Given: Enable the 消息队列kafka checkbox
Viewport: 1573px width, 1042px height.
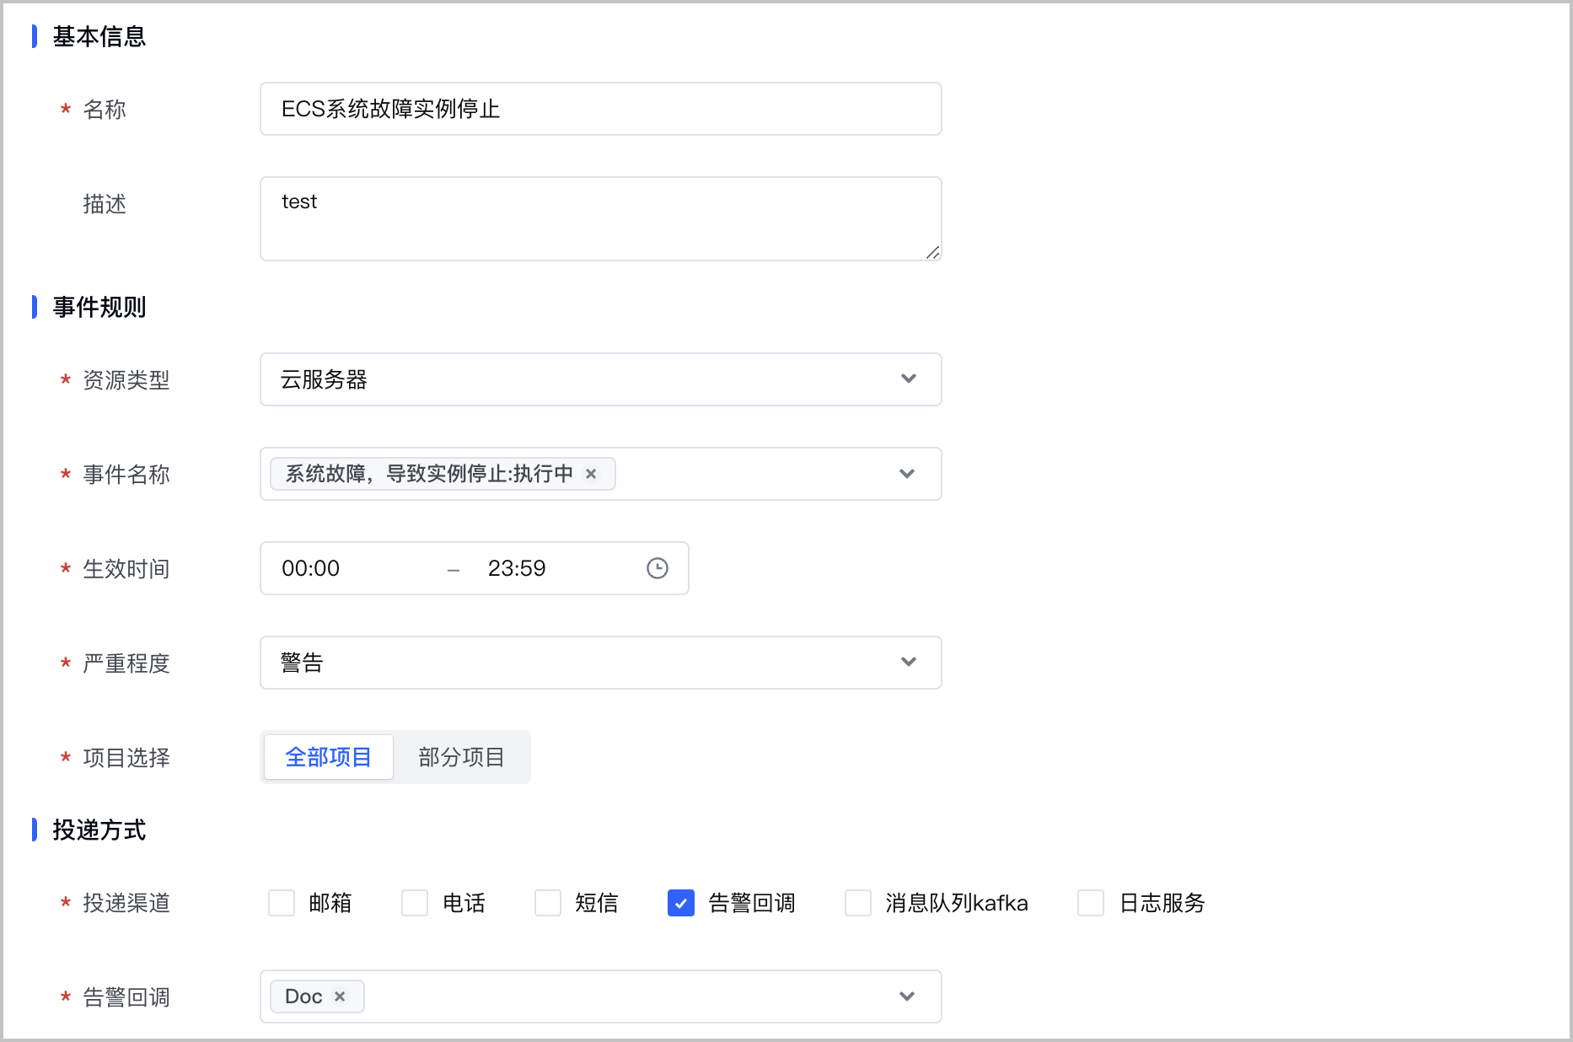Looking at the screenshot, I should pyautogui.click(x=858, y=903).
